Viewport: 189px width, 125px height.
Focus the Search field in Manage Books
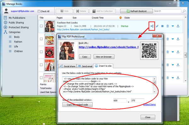pyautogui.click(x=167, y=11)
